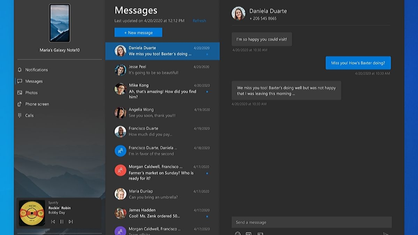
Task: Click the red group avatar for Morgan Caldwell
Action: tap(120, 170)
